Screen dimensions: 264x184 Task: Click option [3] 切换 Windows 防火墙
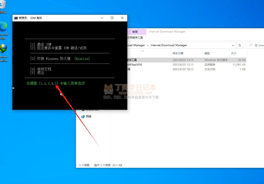tap(50, 59)
